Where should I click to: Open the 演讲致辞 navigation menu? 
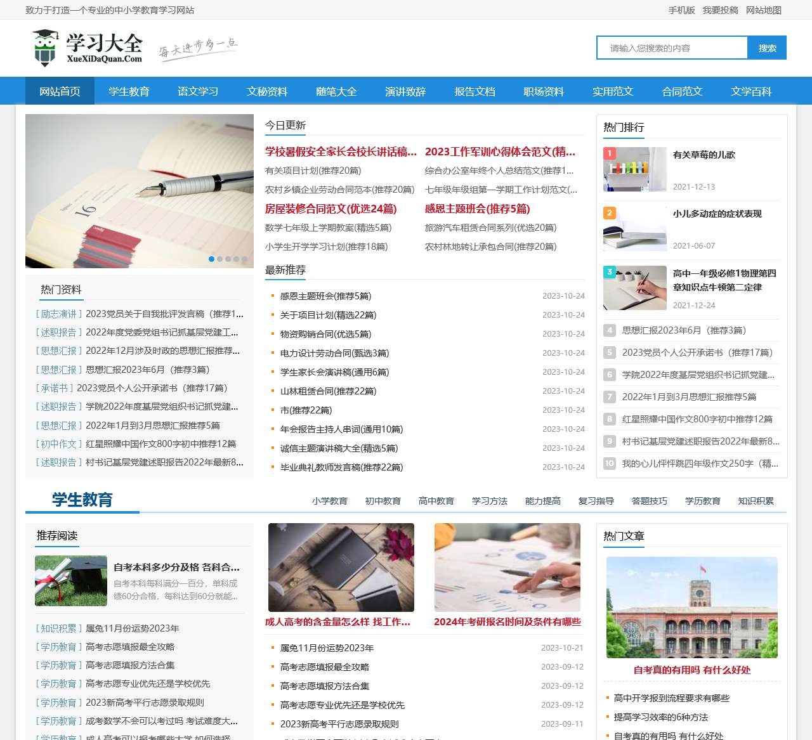tap(405, 91)
